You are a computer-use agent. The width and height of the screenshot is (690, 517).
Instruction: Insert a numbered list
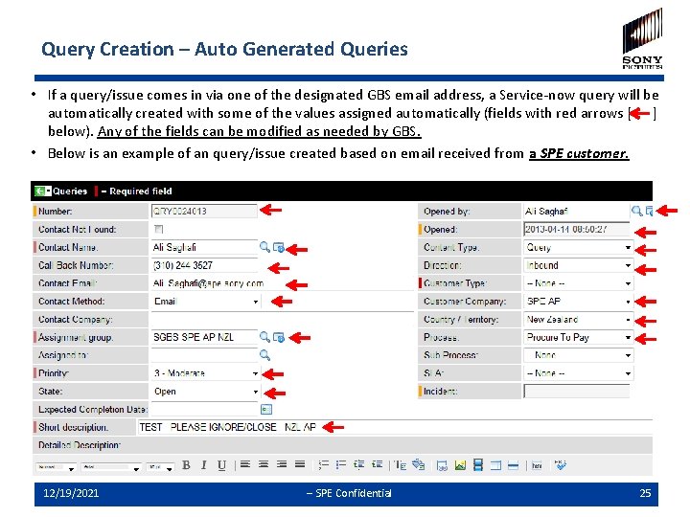pos(324,464)
